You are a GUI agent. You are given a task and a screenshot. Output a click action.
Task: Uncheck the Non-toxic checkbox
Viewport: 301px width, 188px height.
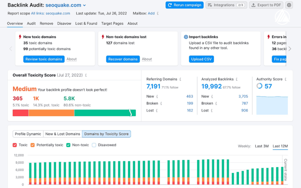click(68, 145)
